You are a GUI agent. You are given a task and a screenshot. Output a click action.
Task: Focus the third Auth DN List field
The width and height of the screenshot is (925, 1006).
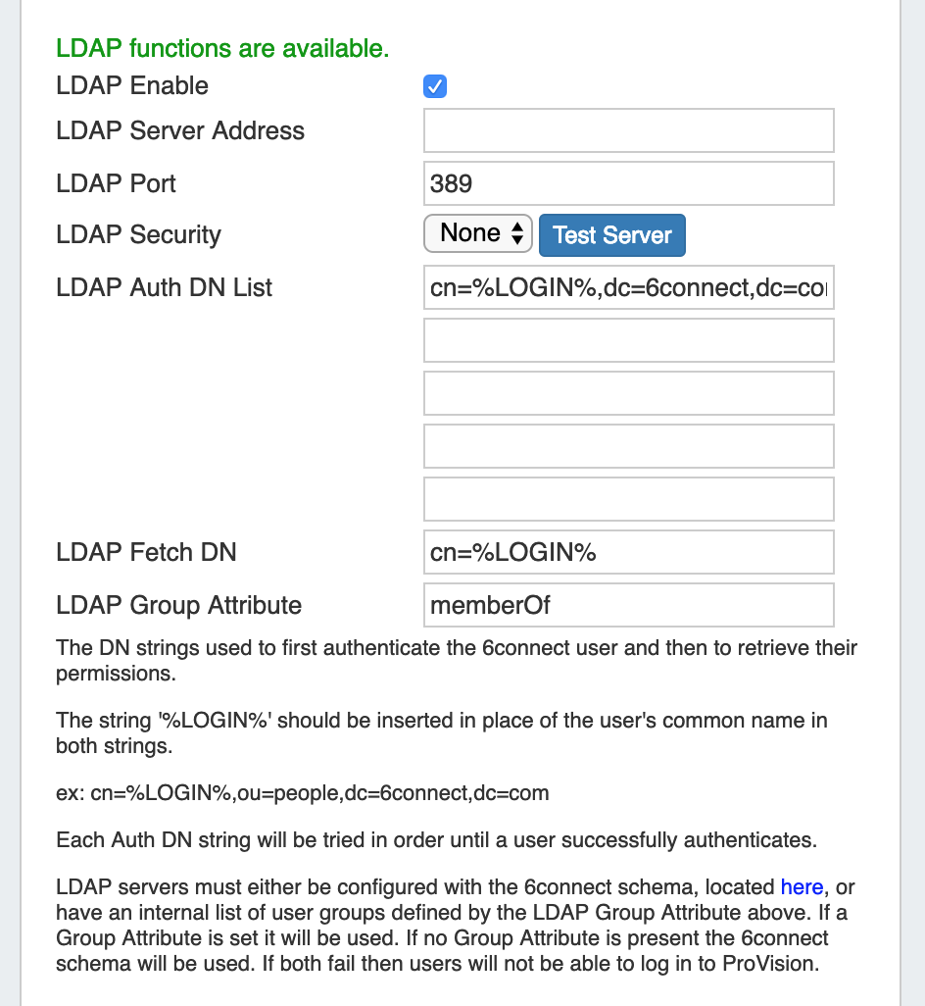click(628, 393)
